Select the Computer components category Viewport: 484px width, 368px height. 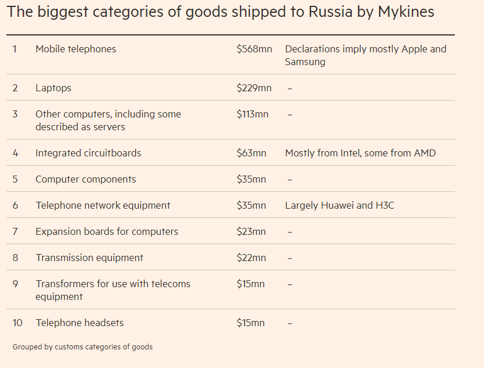86,180
